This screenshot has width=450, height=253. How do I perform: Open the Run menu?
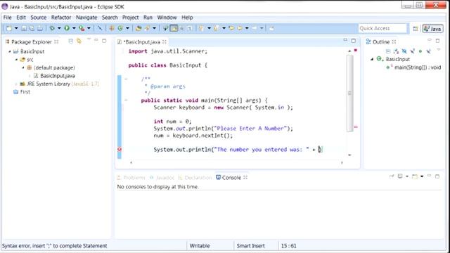click(x=148, y=18)
